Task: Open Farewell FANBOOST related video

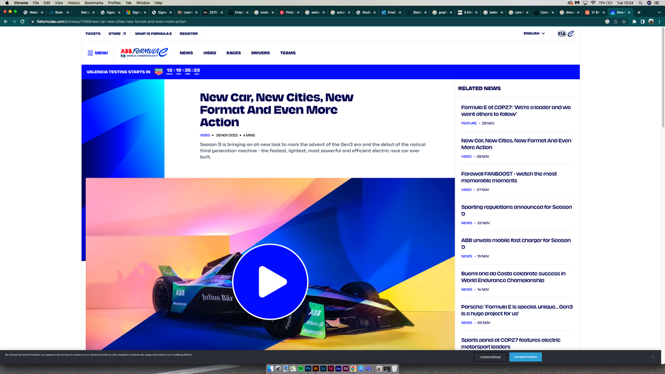Action: coord(509,177)
